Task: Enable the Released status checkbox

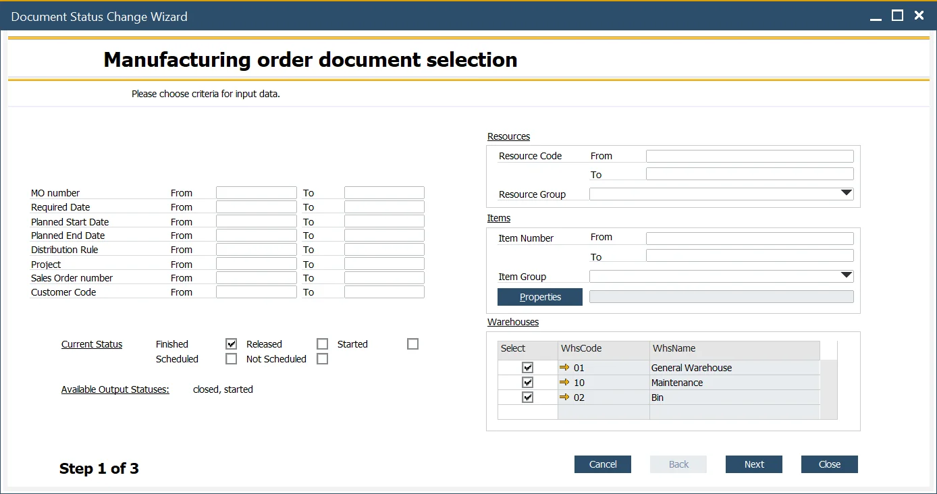Action: [x=323, y=344]
